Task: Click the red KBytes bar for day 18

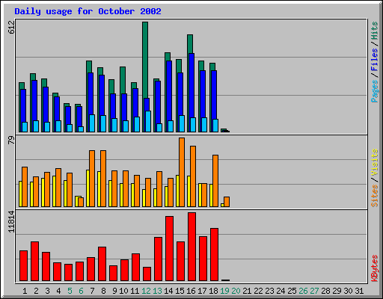Action: coord(214,255)
